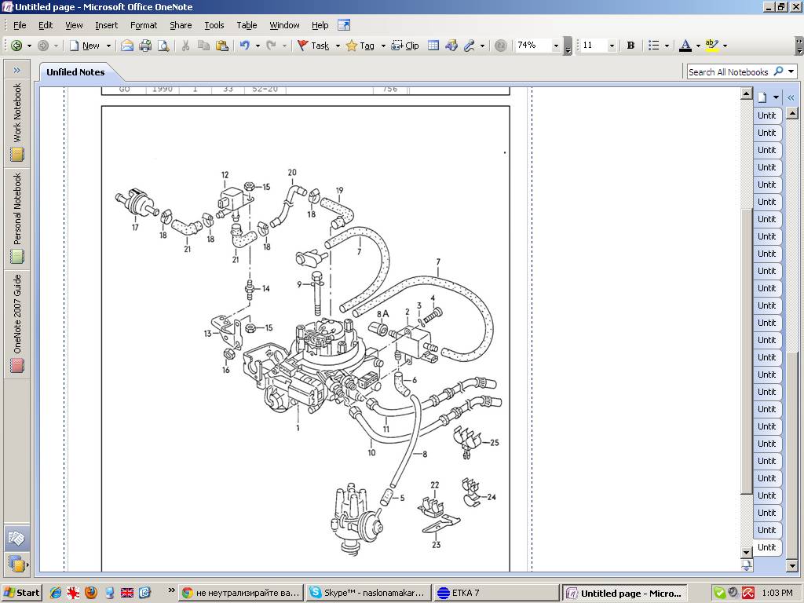Expand the navigation bar with chevron
Image resolution: width=804 pixels, height=603 pixels.
(x=16, y=71)
